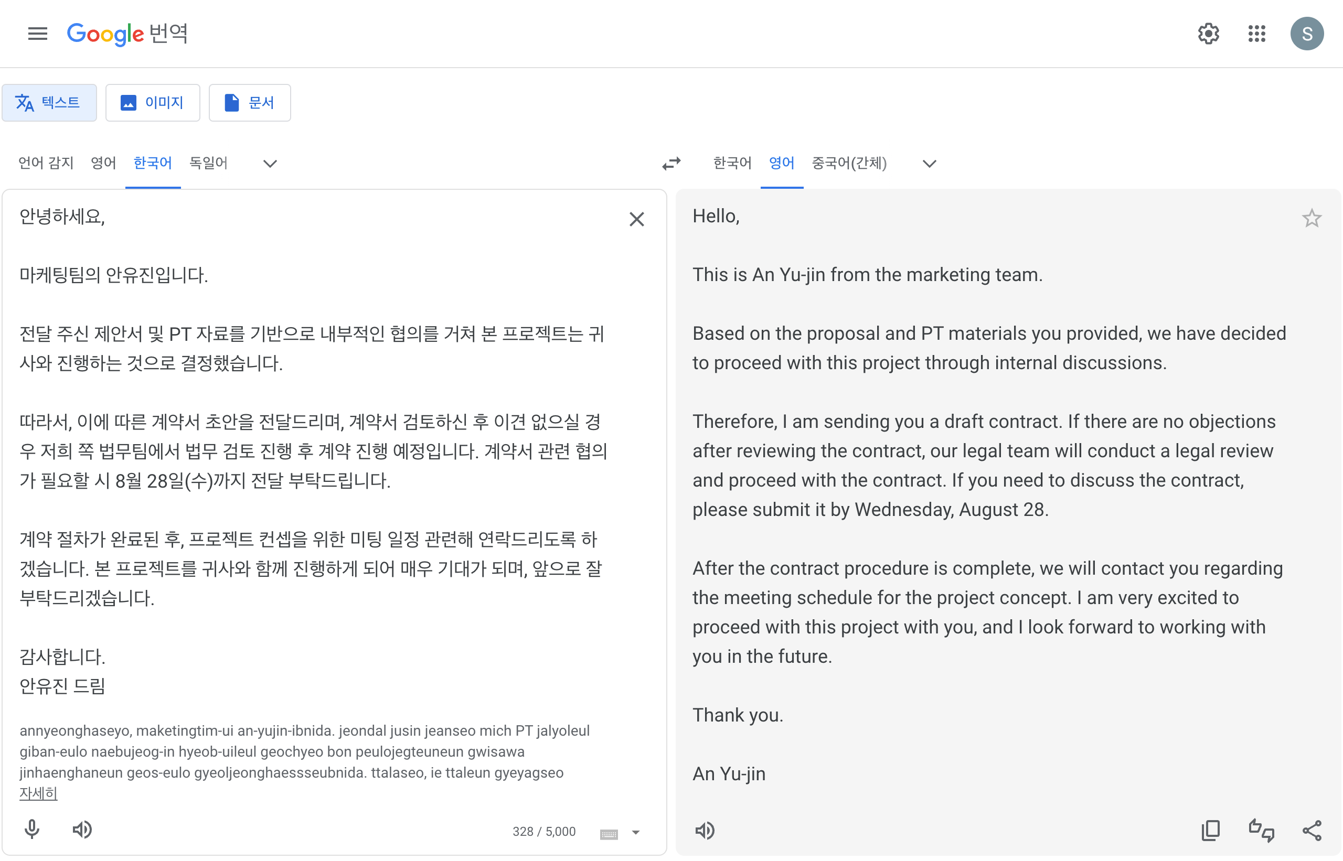Image resolution: width=1343 pixels, height=861 pixels.
Task: Expand more source languages chevron
Action: tap(270, 164)
